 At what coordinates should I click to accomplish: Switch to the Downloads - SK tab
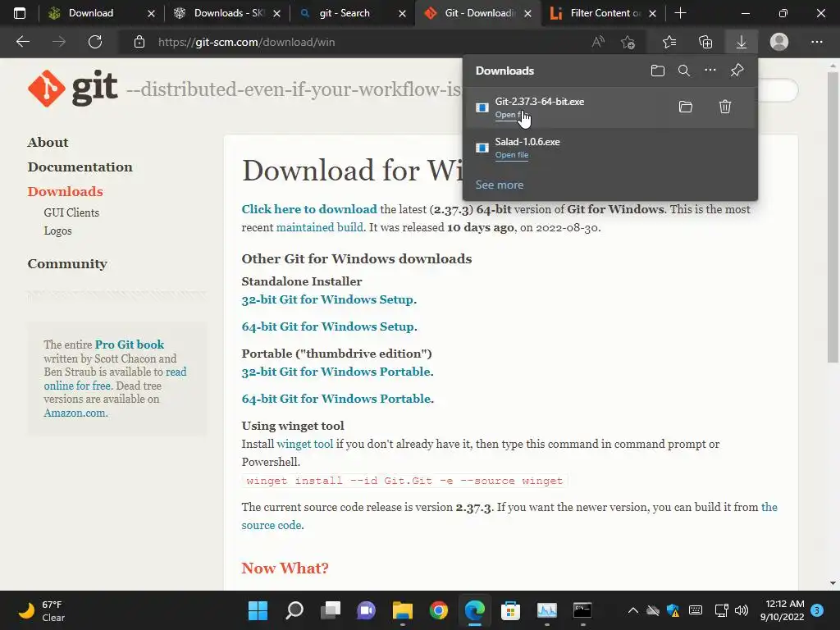point(229,13)
